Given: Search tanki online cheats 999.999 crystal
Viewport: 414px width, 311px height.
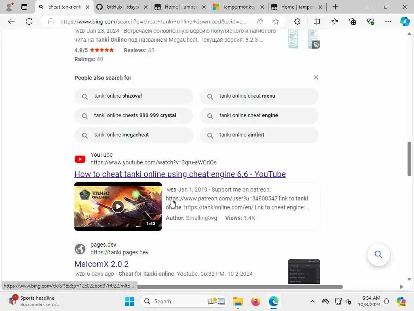Looking at the screenshot, I should coord(133,115).
